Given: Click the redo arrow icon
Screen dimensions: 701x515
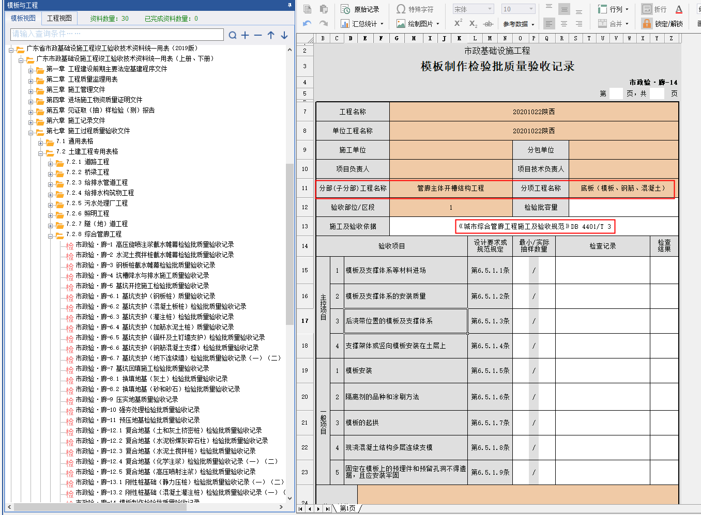Looking at the screenshot, I should pyautogui.click(x=324, y=24).
